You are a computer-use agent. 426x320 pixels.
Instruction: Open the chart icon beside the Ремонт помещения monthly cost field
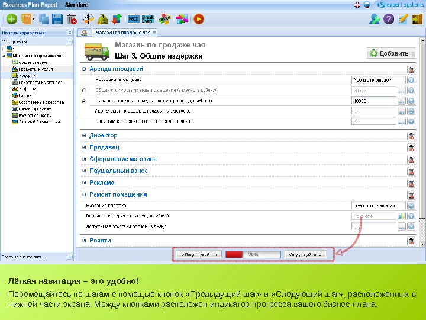(401, 216)
